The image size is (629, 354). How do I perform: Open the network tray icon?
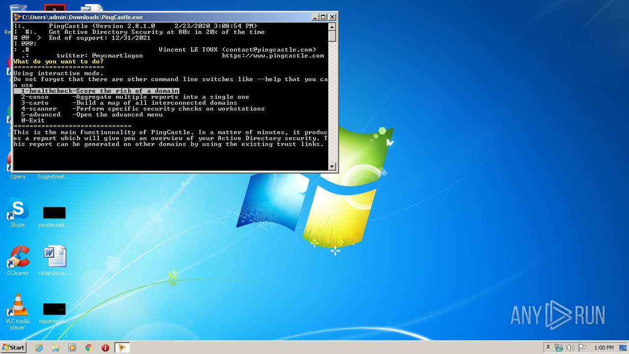click(x=559, y=348)
